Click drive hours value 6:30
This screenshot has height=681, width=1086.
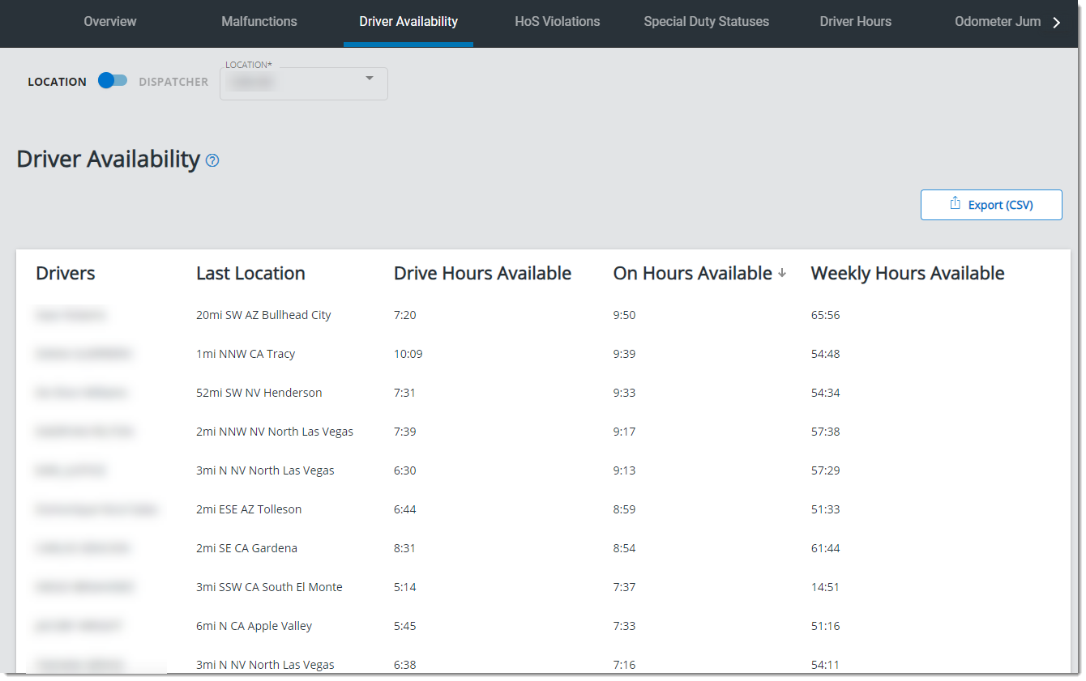click(x=405, y=470)
